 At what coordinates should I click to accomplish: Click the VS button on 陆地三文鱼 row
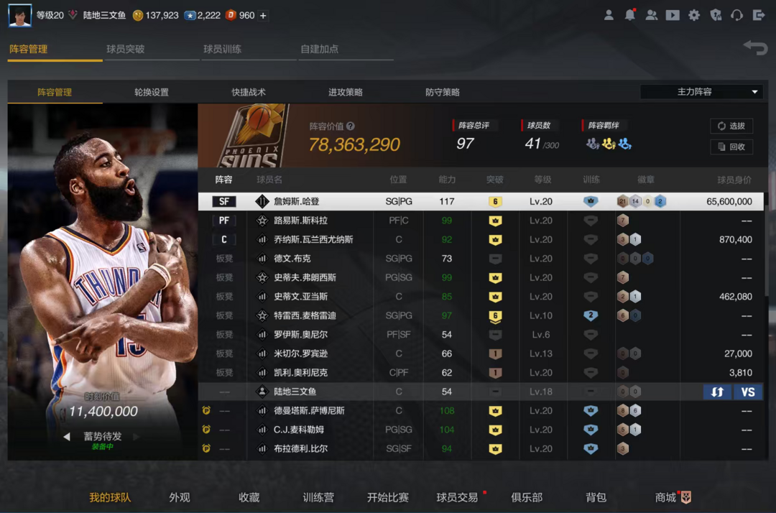click(748, 392)
